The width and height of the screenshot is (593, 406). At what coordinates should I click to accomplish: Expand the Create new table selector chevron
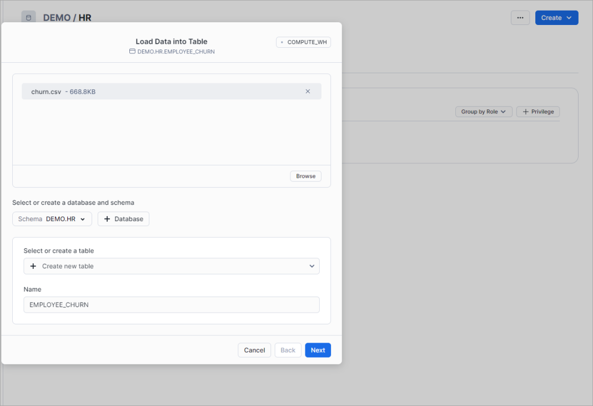tap(312, 266)
